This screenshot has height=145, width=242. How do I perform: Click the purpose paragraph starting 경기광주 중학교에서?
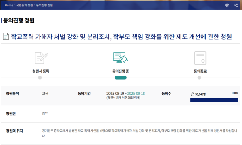point(140,133)
